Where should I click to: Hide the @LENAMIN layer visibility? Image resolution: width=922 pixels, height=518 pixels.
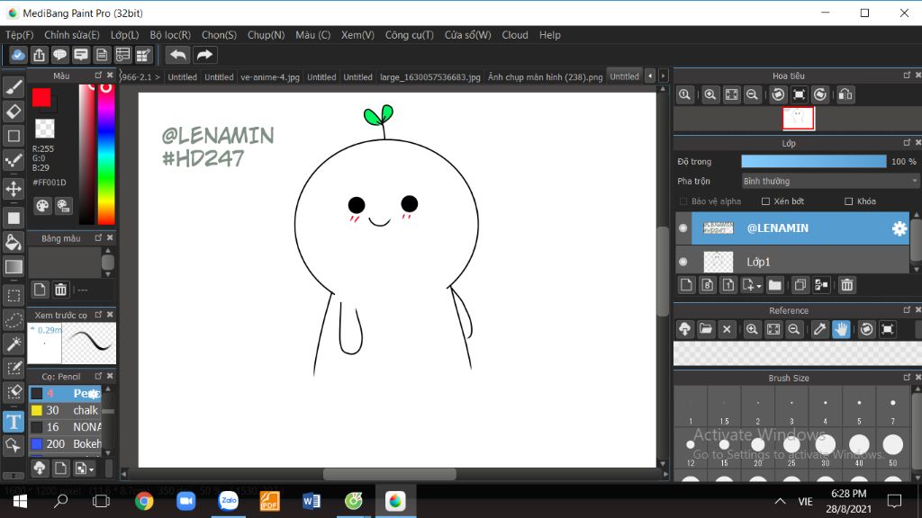coord(682,228)
